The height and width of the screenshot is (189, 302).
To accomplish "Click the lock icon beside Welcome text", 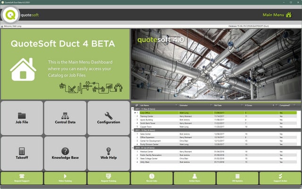I will click(x=2, y=26).
